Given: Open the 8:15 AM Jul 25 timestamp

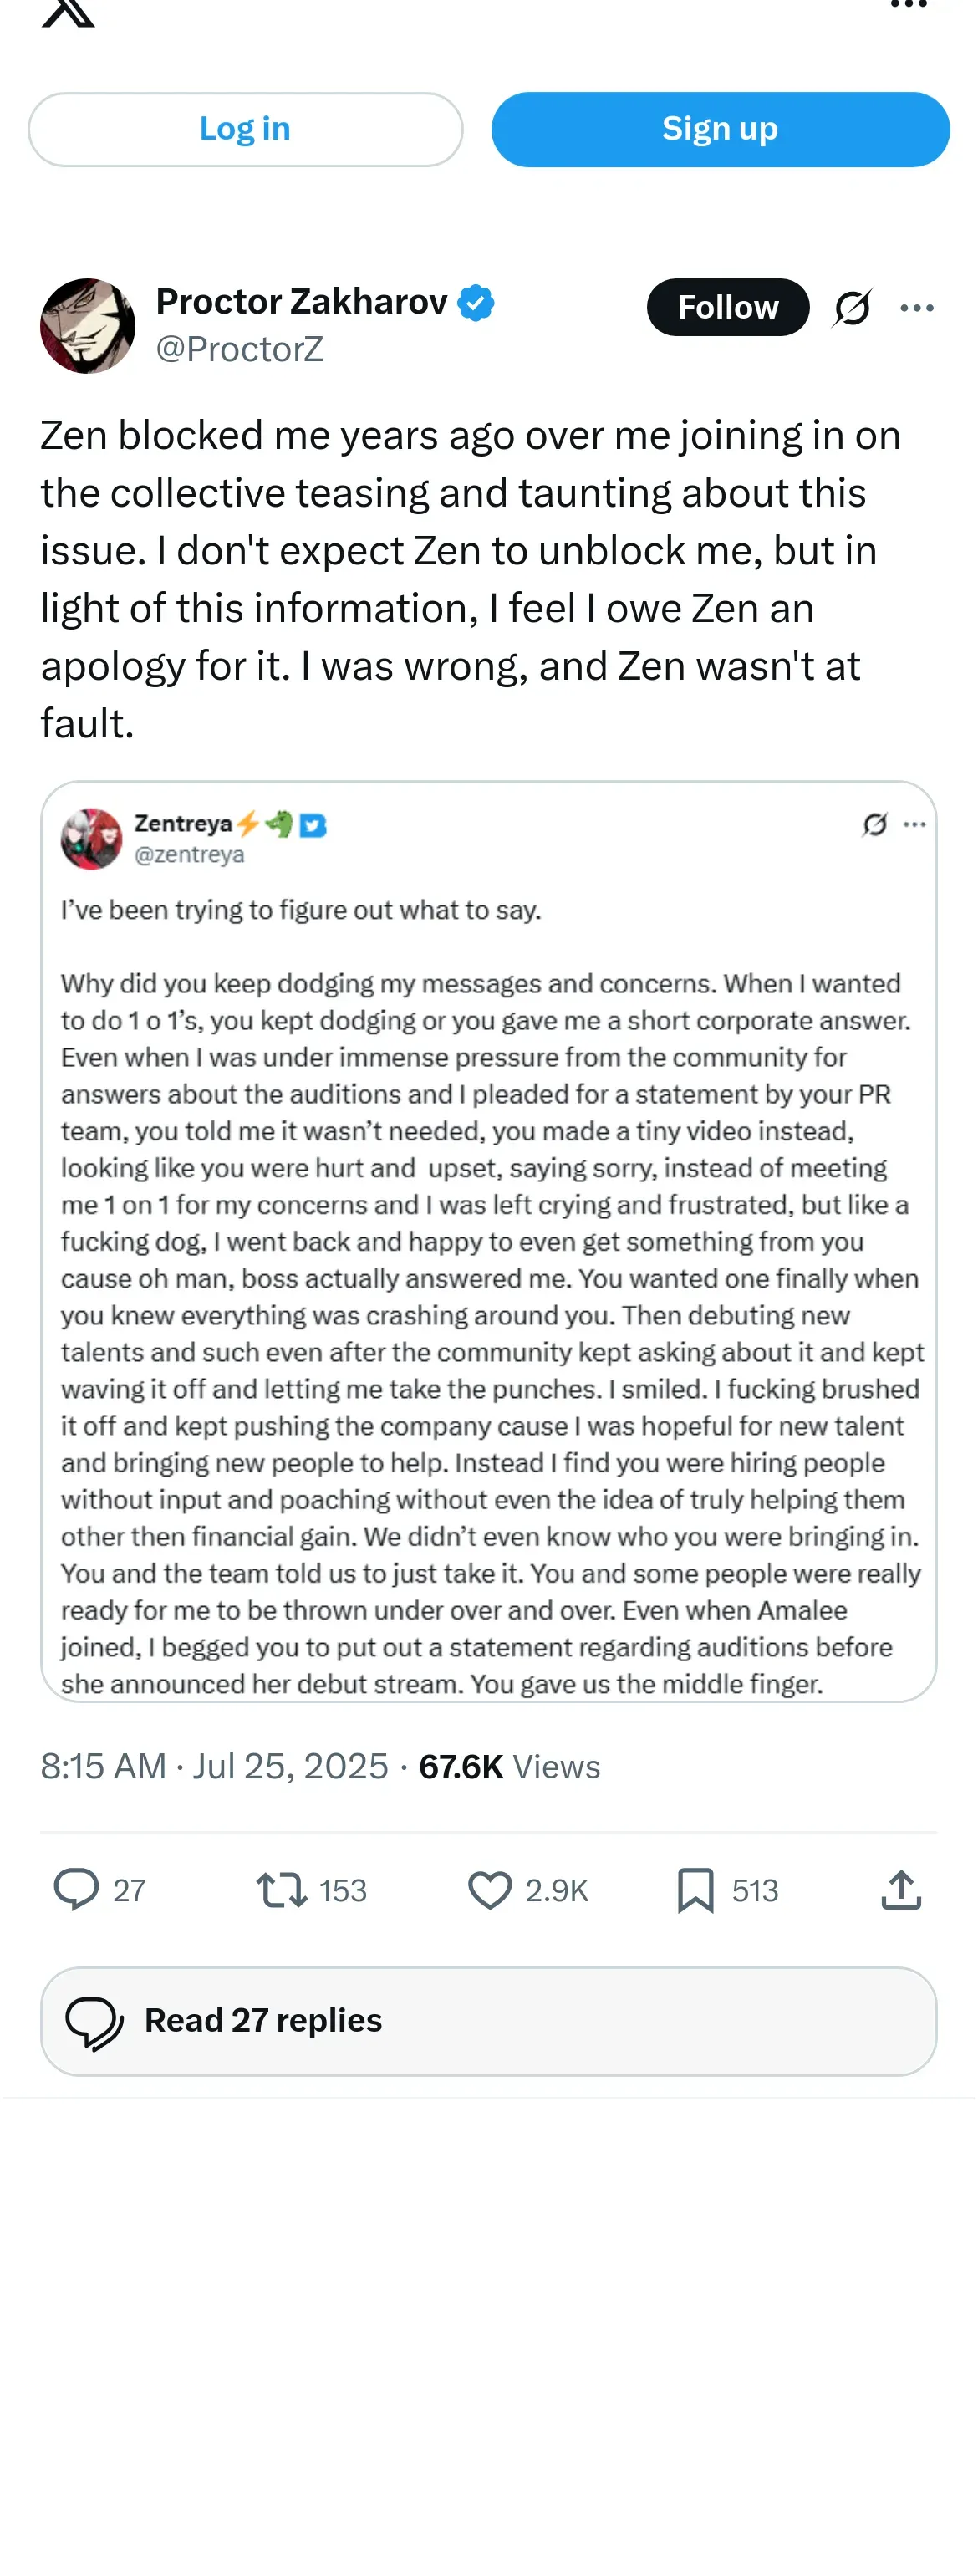Looking at the screenshot, I should tap(214, 1767).
